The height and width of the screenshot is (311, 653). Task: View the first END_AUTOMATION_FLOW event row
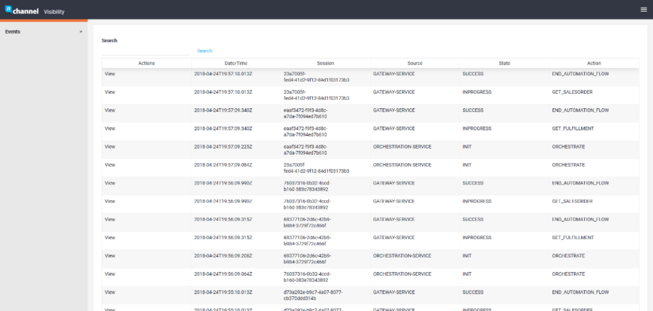click(x=110, y=74)
